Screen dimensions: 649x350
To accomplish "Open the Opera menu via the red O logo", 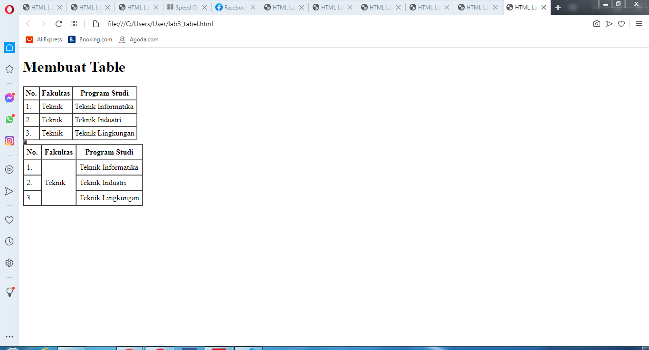I will click(x=9, y=9).
